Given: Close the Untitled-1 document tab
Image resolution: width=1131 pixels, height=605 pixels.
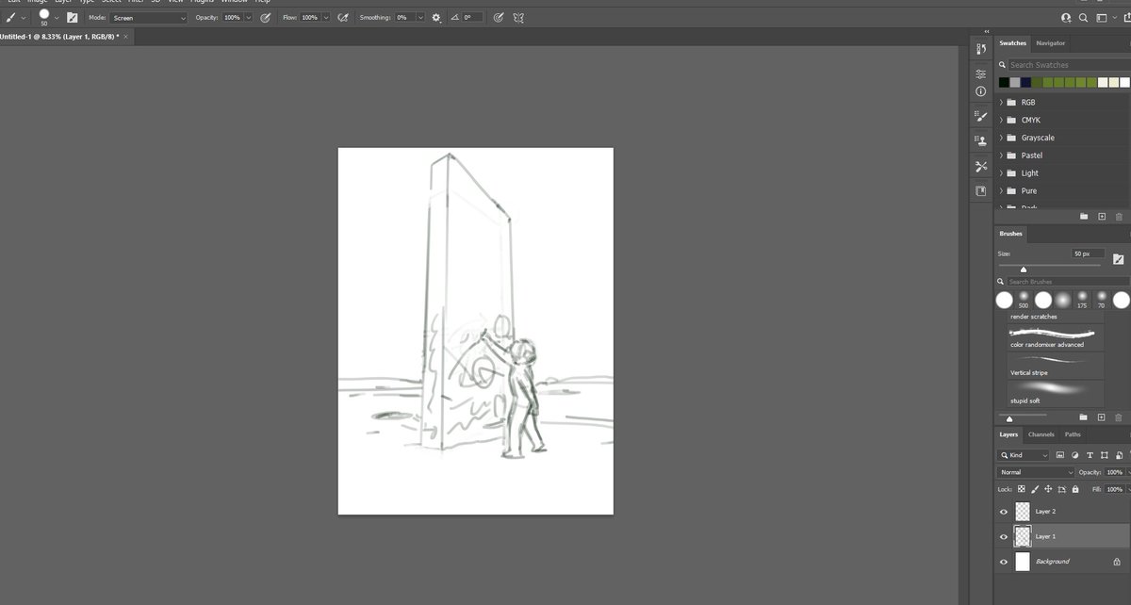Looking at the screenshot, I should (x=126, y=36).
